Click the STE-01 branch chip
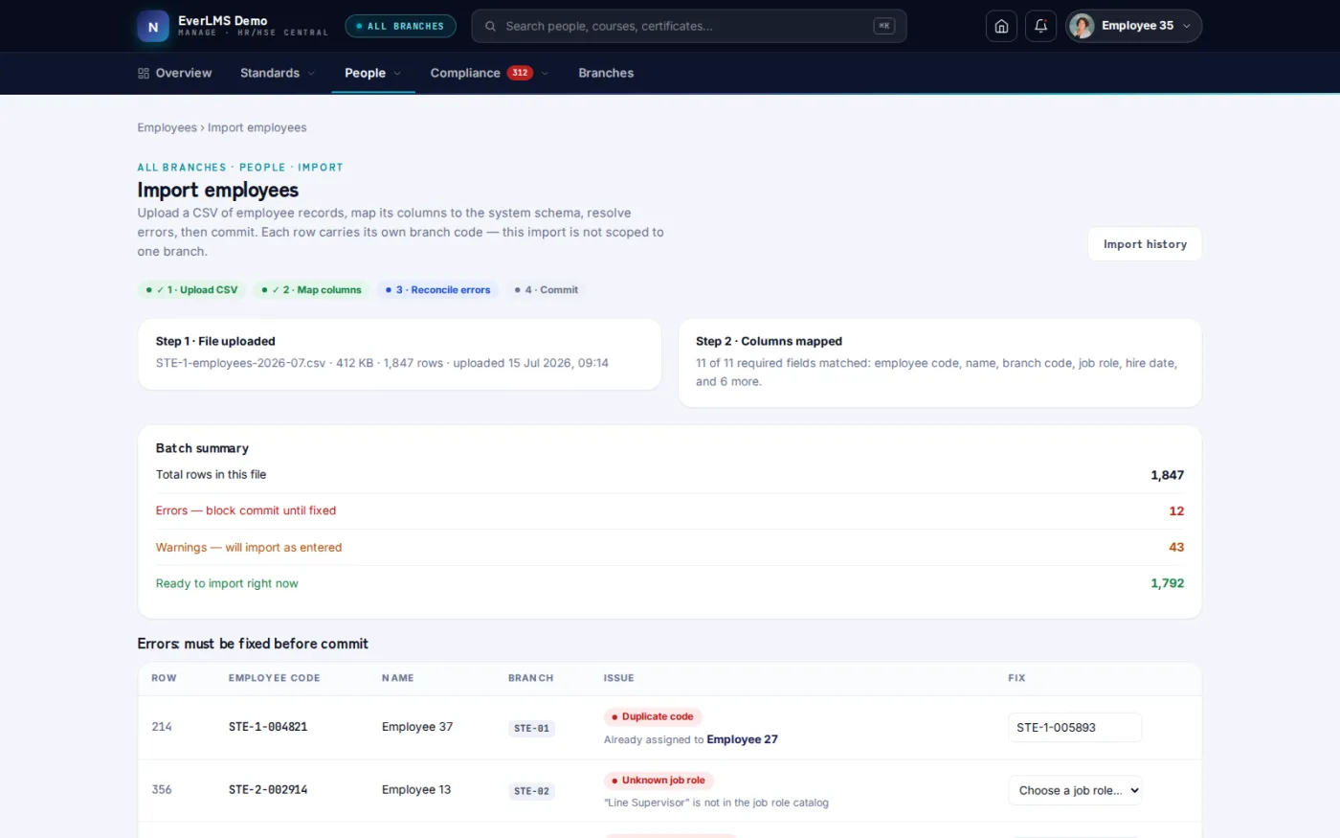The width and height of the screenshot is (1340, 838). [x=531, y=728]
